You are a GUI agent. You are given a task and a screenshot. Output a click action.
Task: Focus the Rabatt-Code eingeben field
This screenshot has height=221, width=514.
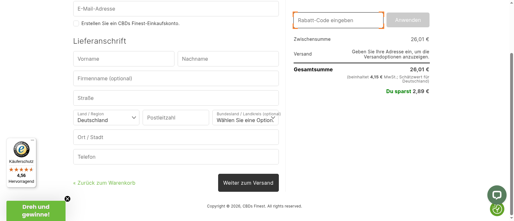338,20
